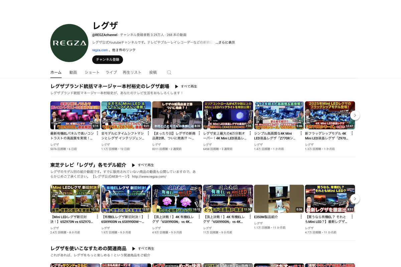Play the 0:36 E350M thumbnail
Viewport: 401px width, 267px height.
pyautogui.click(x=279, y=199)
